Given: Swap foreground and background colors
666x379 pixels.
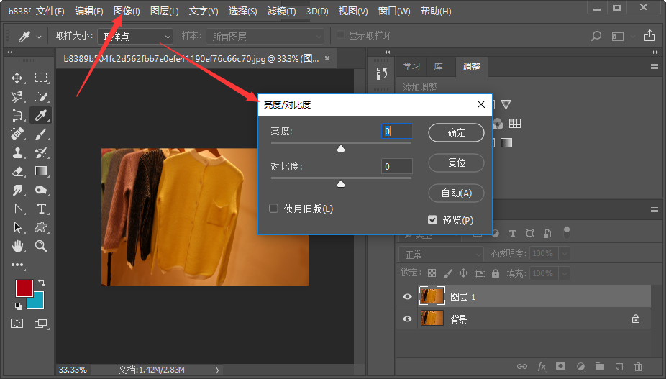Looking at the screenshot, I should pos(41,282).
